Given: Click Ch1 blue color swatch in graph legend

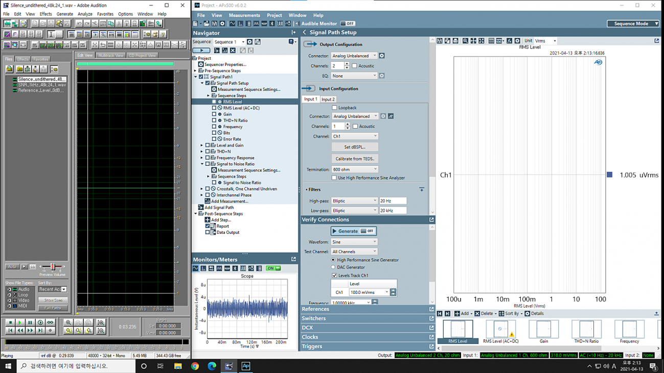Looking at the screenshot, I should [x=609, y=175].
